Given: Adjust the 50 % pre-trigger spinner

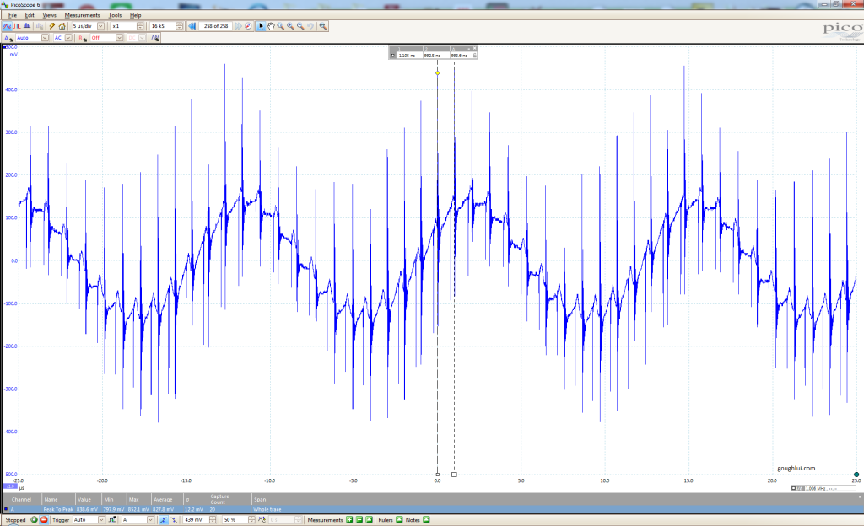Looking at the screenshot, I should 251,520.
